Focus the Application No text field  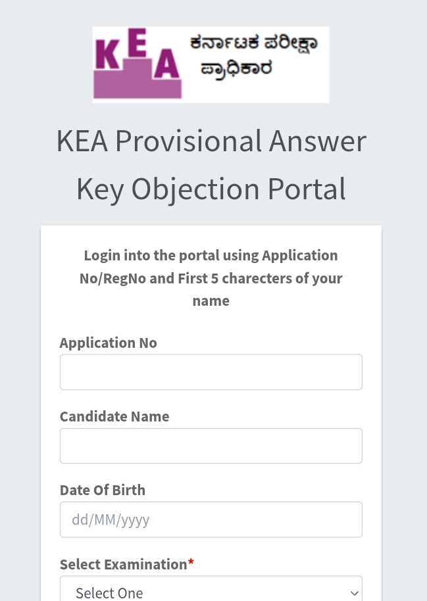[211, 372]
